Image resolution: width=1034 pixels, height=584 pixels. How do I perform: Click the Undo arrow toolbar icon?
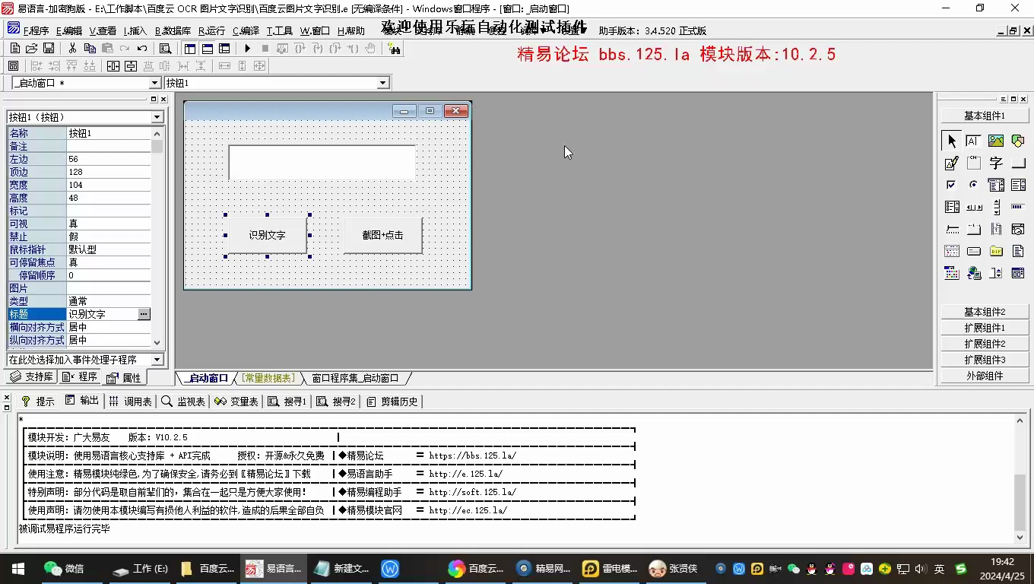142,48
